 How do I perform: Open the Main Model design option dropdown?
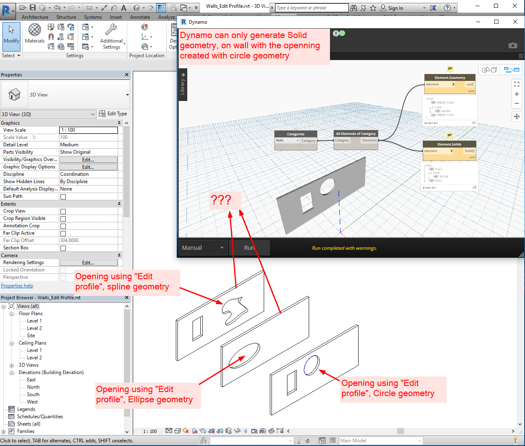coord(381,441)
